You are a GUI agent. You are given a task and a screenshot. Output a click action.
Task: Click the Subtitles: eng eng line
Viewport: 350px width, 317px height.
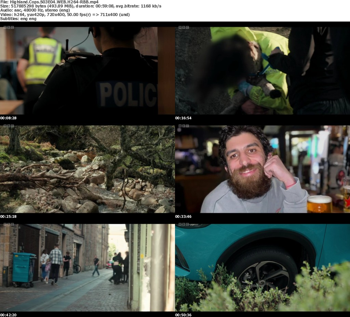pyautogui.click(x=18, y=19)
